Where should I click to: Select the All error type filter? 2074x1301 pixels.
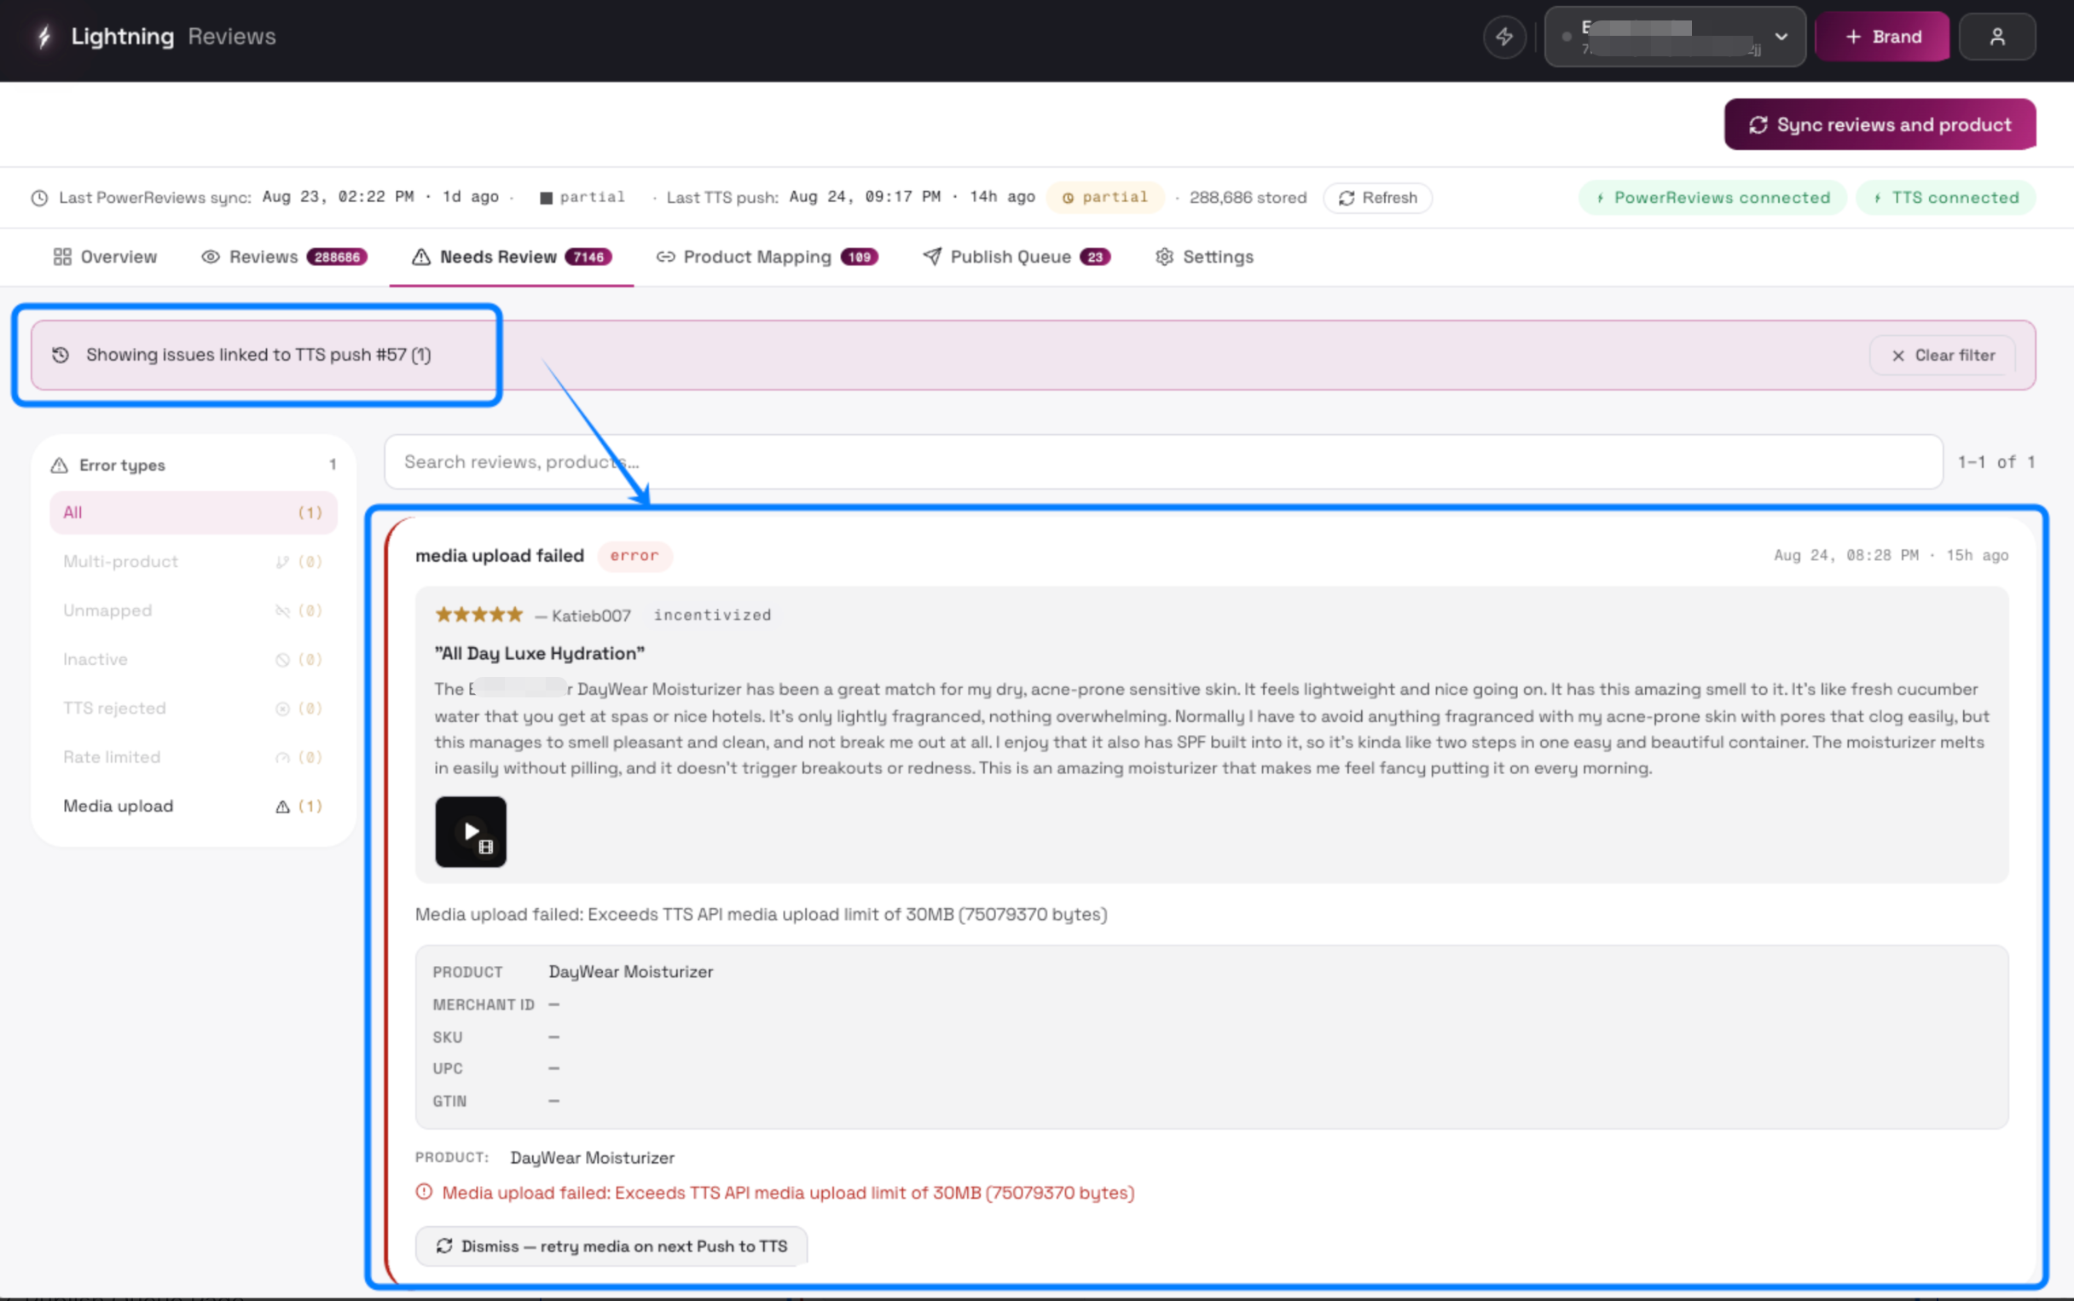coord(193,513)
